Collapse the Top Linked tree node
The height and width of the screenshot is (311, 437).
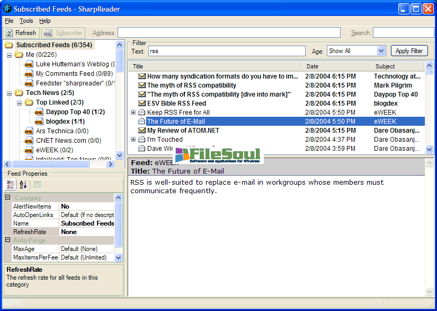coord(19,103)
